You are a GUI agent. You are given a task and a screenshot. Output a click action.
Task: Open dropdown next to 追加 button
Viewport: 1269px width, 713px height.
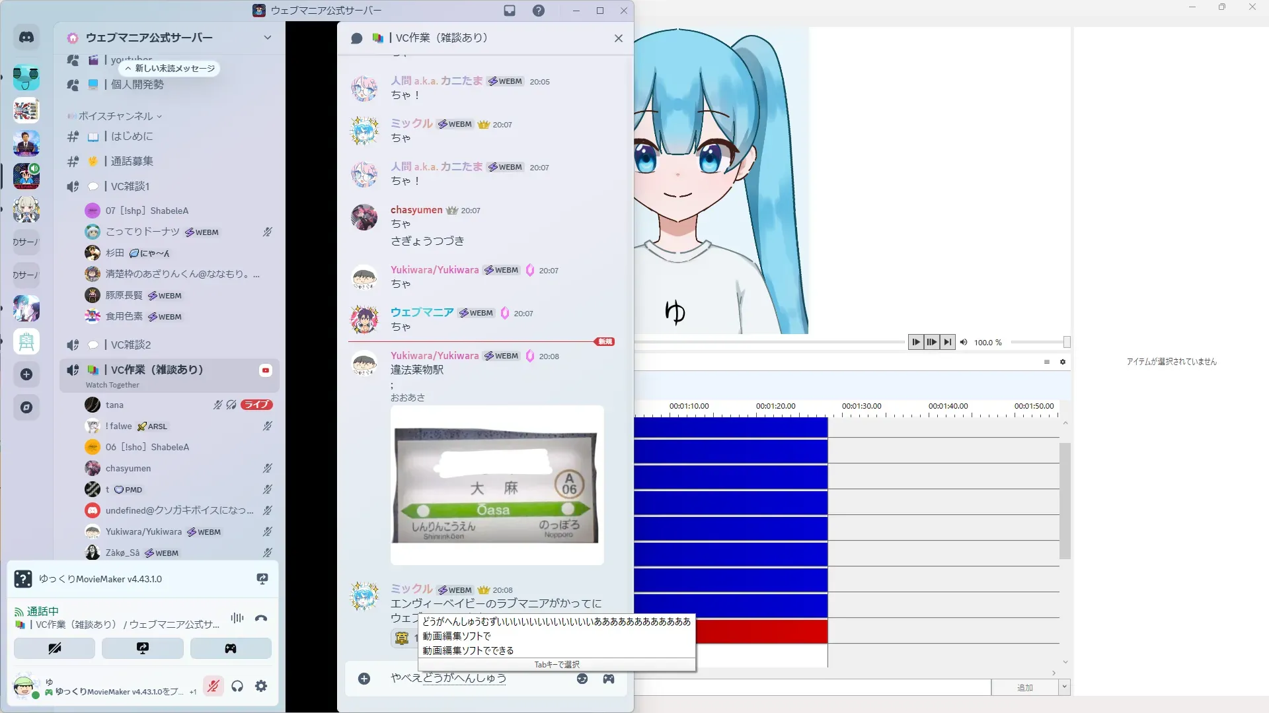coord(1064,687)
